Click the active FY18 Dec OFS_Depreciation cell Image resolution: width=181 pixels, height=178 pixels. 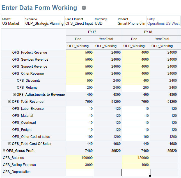[x=136, y=172]
